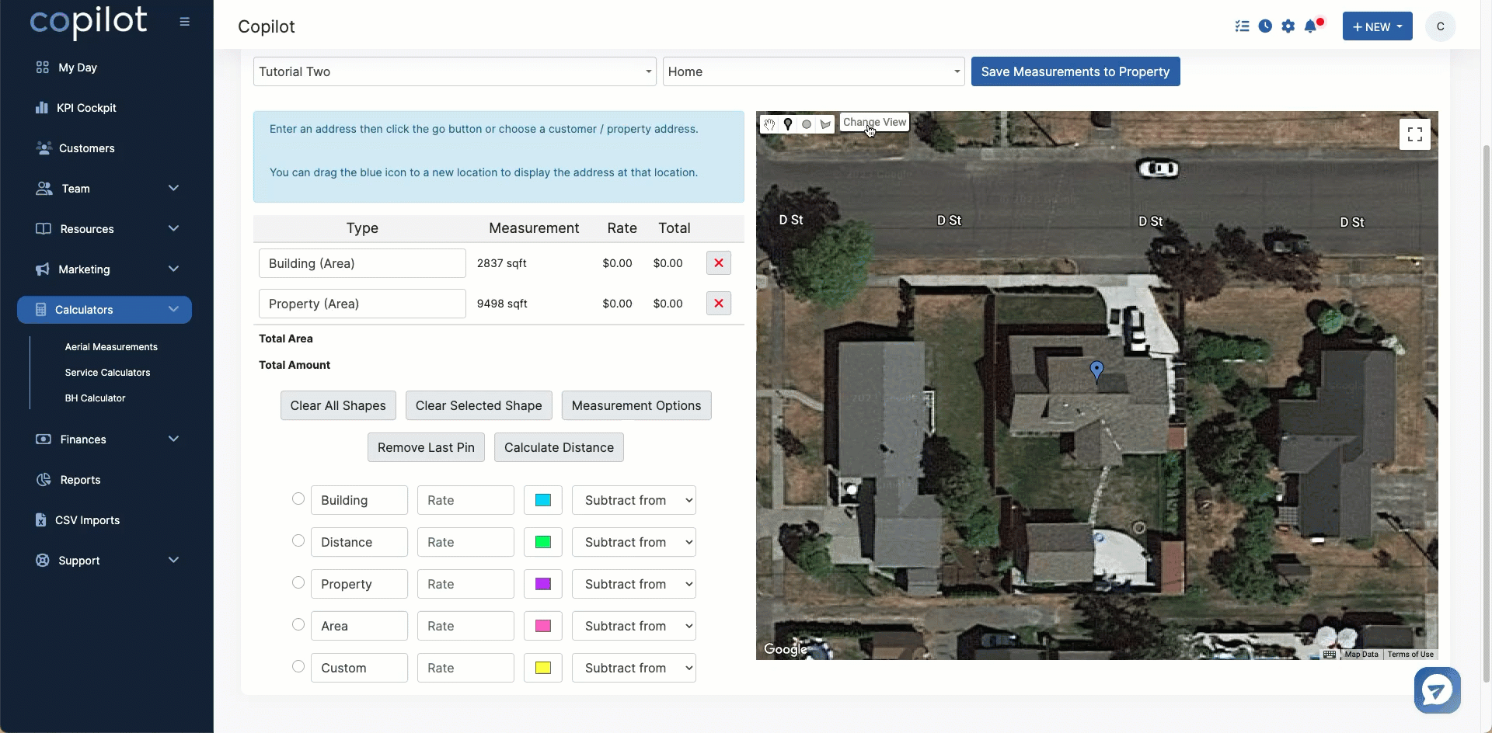Open the notifications bell
The width and height of the screenshot is (1492, 733).
pos(1311,26)
